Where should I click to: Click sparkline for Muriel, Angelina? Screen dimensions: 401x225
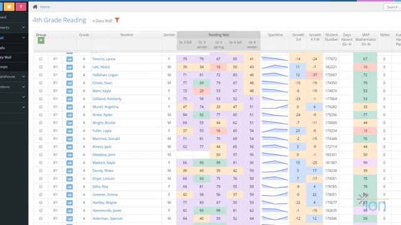275,107
